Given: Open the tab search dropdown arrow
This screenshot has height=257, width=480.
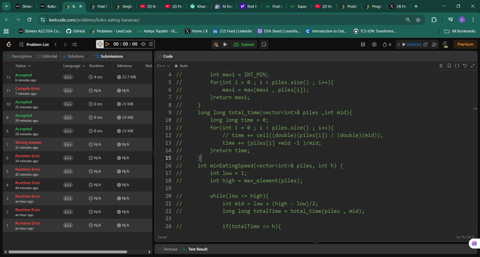Looking at the screenshot, I should coord(7,6).
